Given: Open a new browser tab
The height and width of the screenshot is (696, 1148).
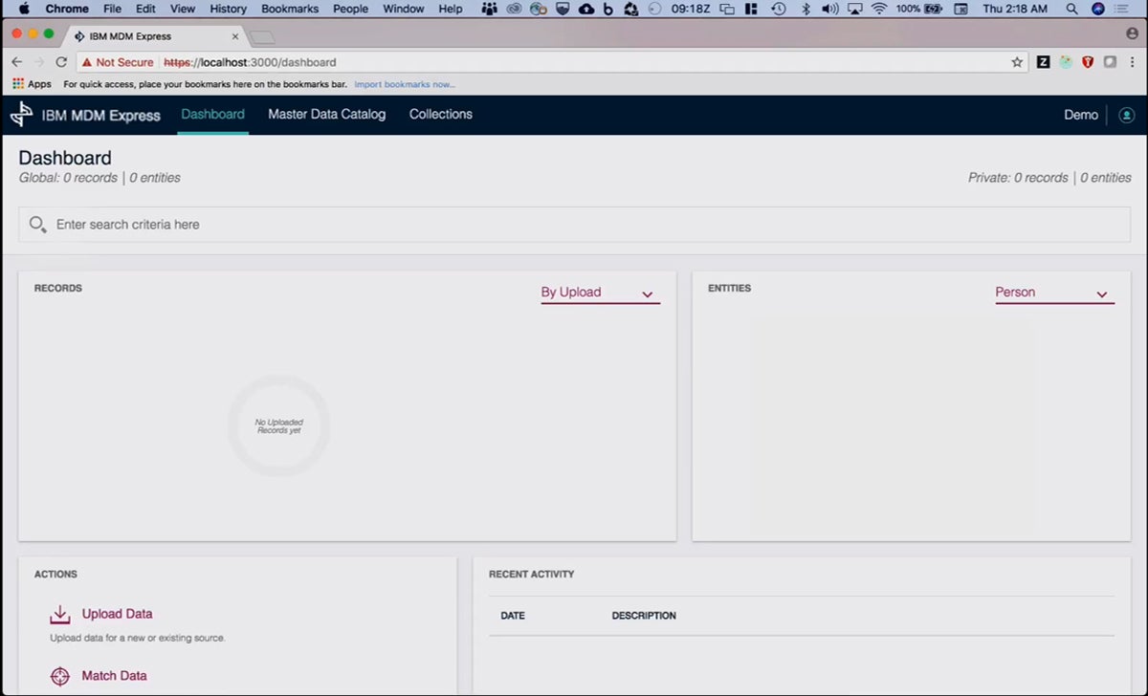Looking at the screenshot, I should 262,36.
